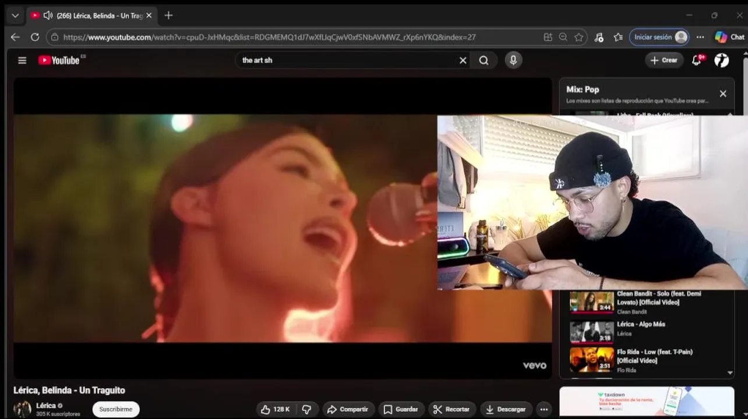This screenshot has width=748, height=419.
Task: Open Clean Bandit - Solo video thumbnail
Action: tap(591, 301)
